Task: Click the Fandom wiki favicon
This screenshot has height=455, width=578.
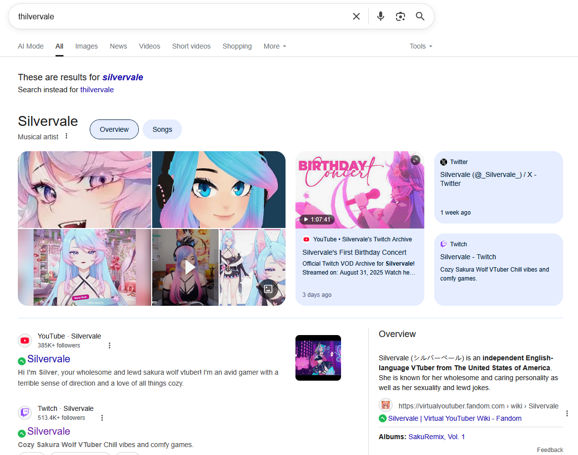Action: tap(386, 405)
